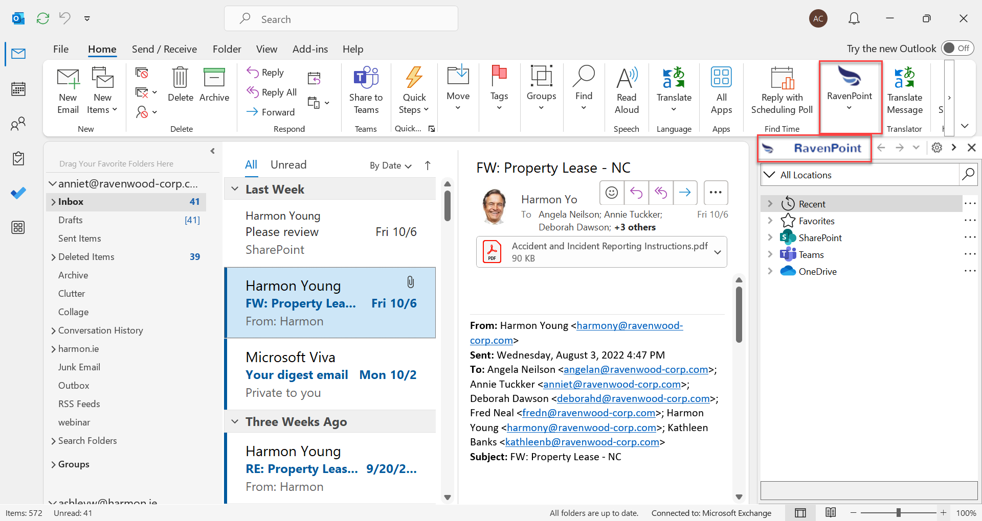This screenshot has width=982, height=521.
Task: Click the kathleenb@ravenwood-corp.com link
Action: pos(582,442)
